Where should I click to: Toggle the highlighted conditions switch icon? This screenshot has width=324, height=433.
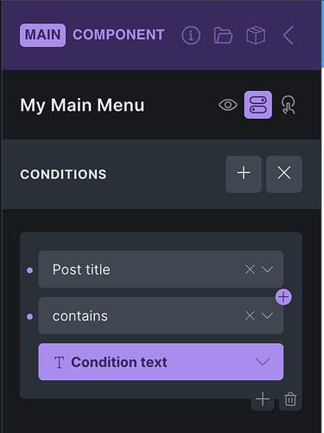coord(258,105)
